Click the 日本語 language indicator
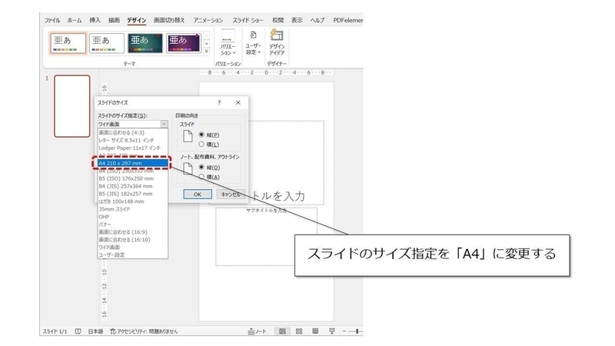 (95, 331)
